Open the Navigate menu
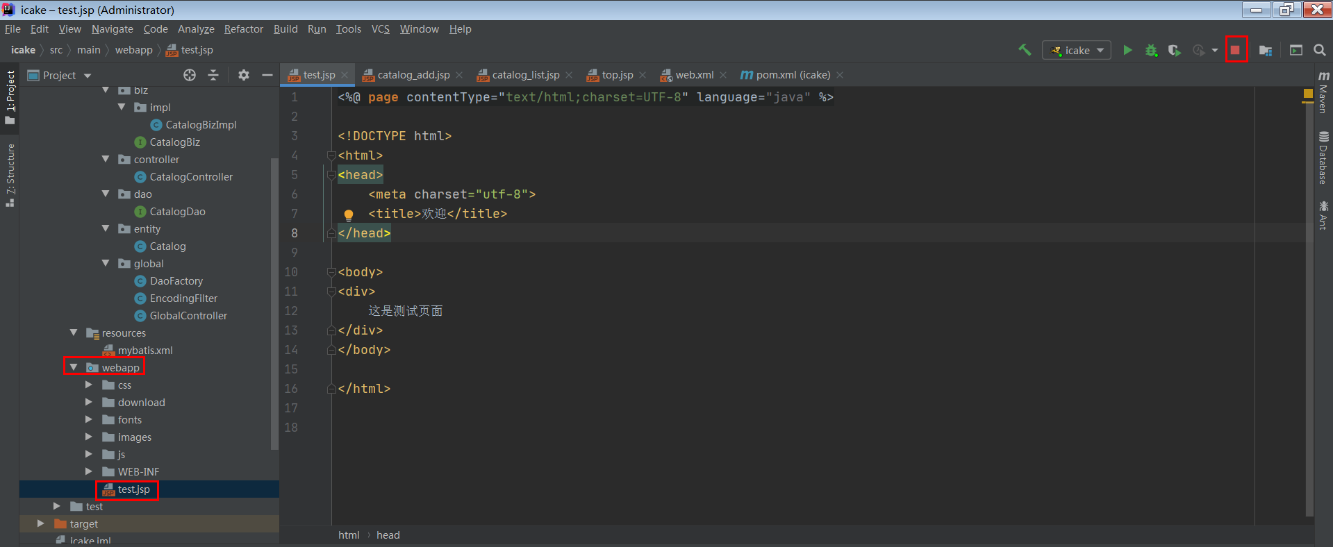The width and height of the screenshot is (1333, 547). click(112, 29)
